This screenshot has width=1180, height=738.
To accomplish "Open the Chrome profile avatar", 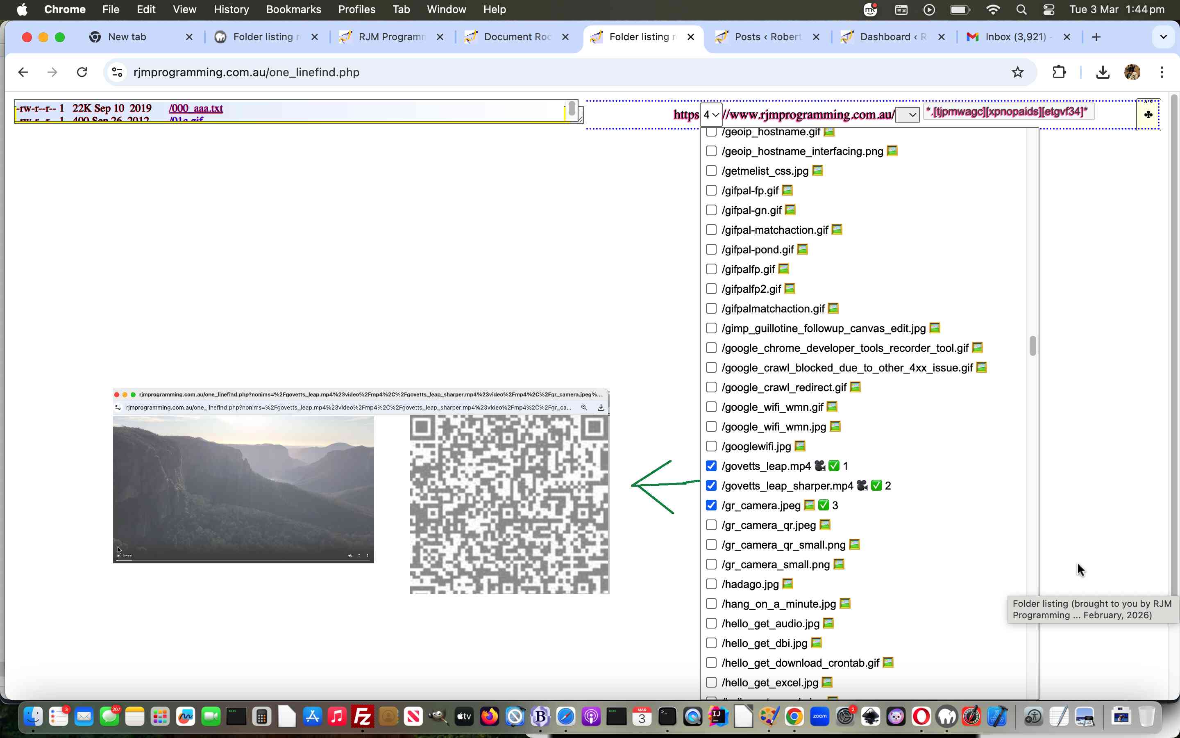I will click(x=1132, y=72).
